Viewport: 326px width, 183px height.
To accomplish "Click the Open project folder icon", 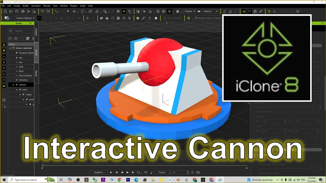I will pyautogui.click(x=11, y=11).
